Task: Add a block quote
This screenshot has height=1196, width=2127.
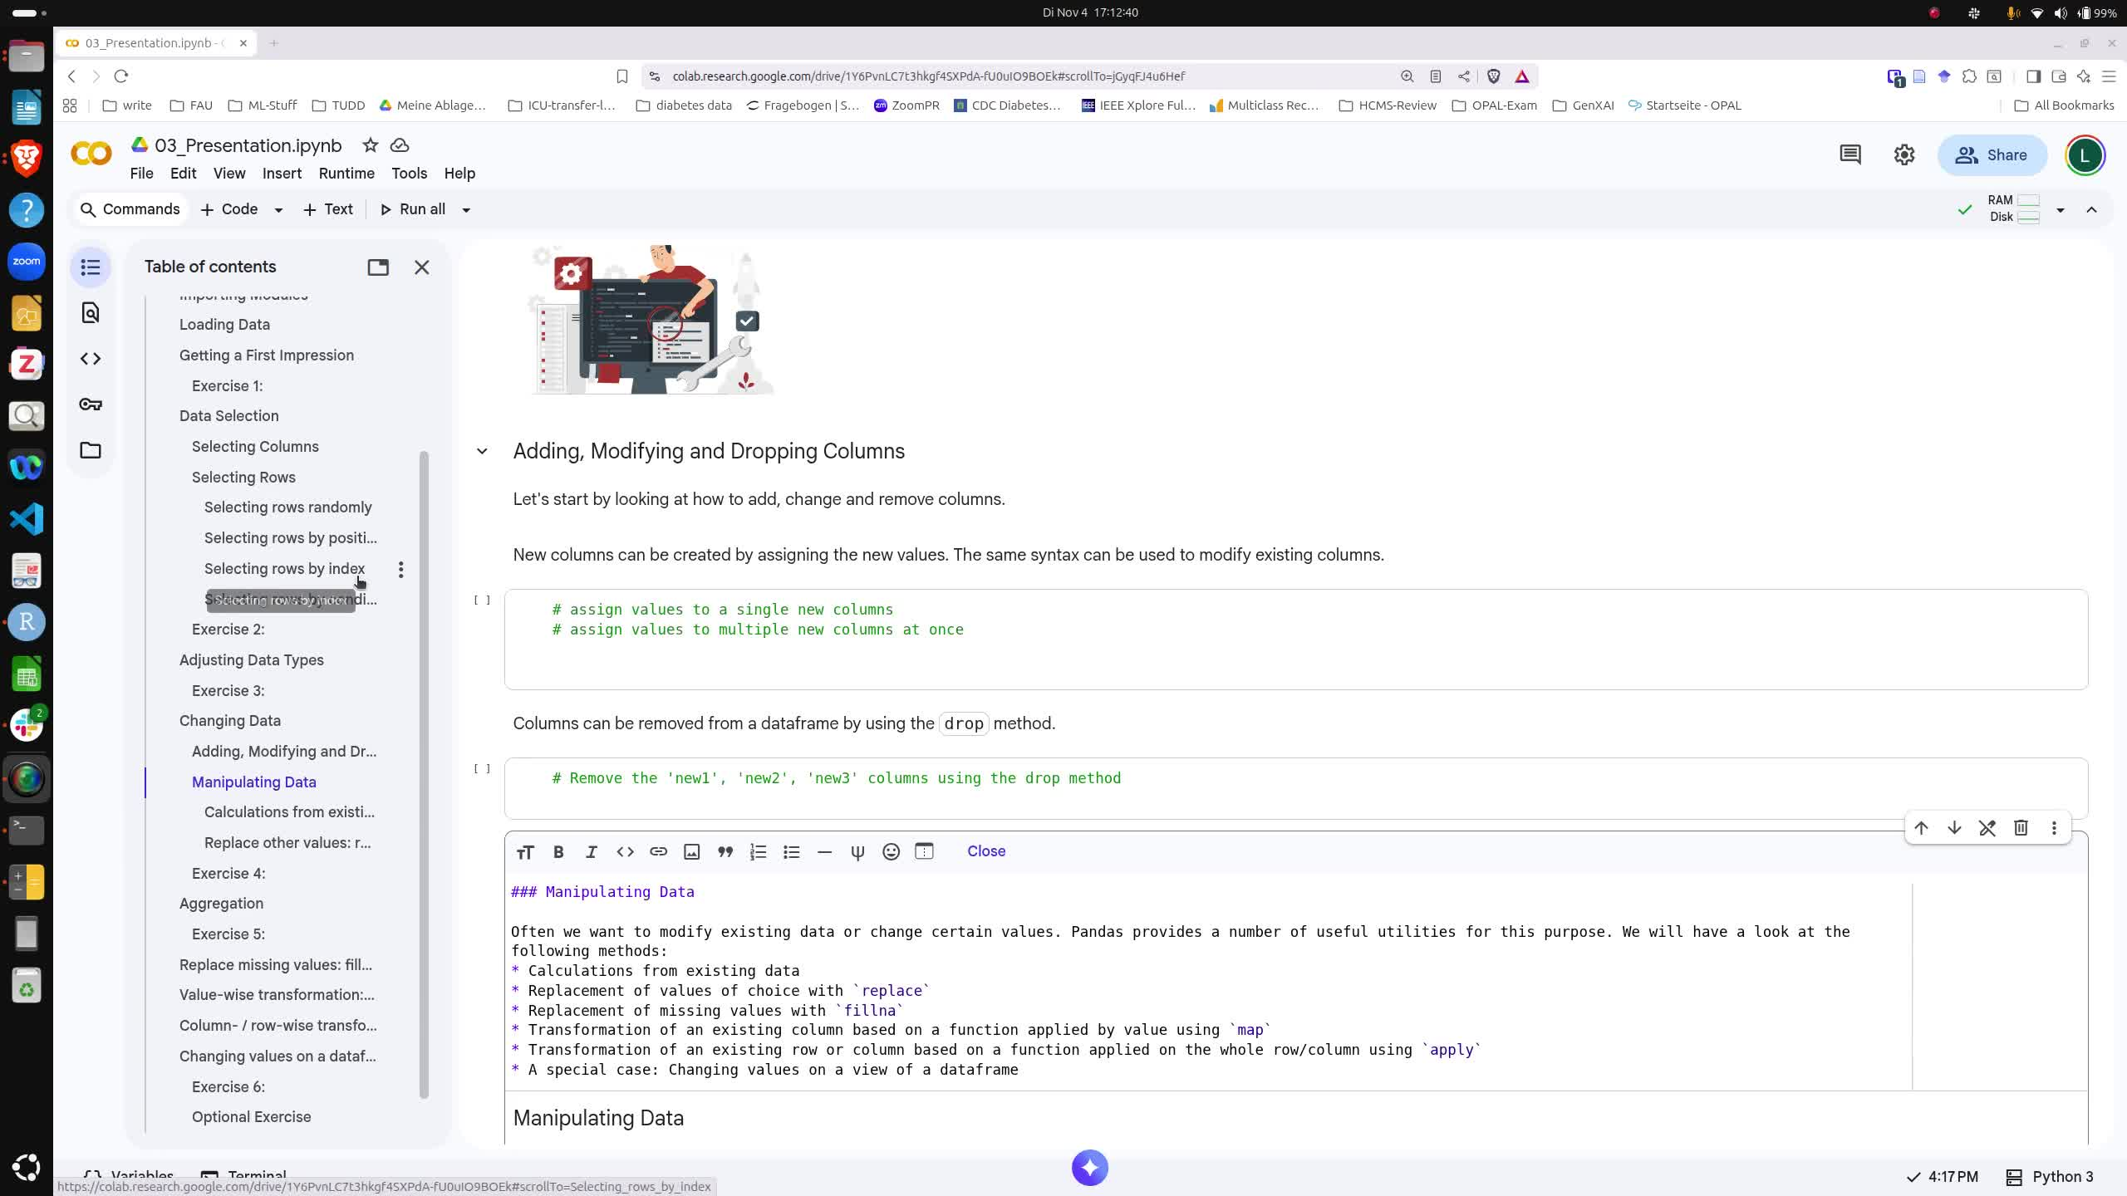Action: click(x=725, y=851)
